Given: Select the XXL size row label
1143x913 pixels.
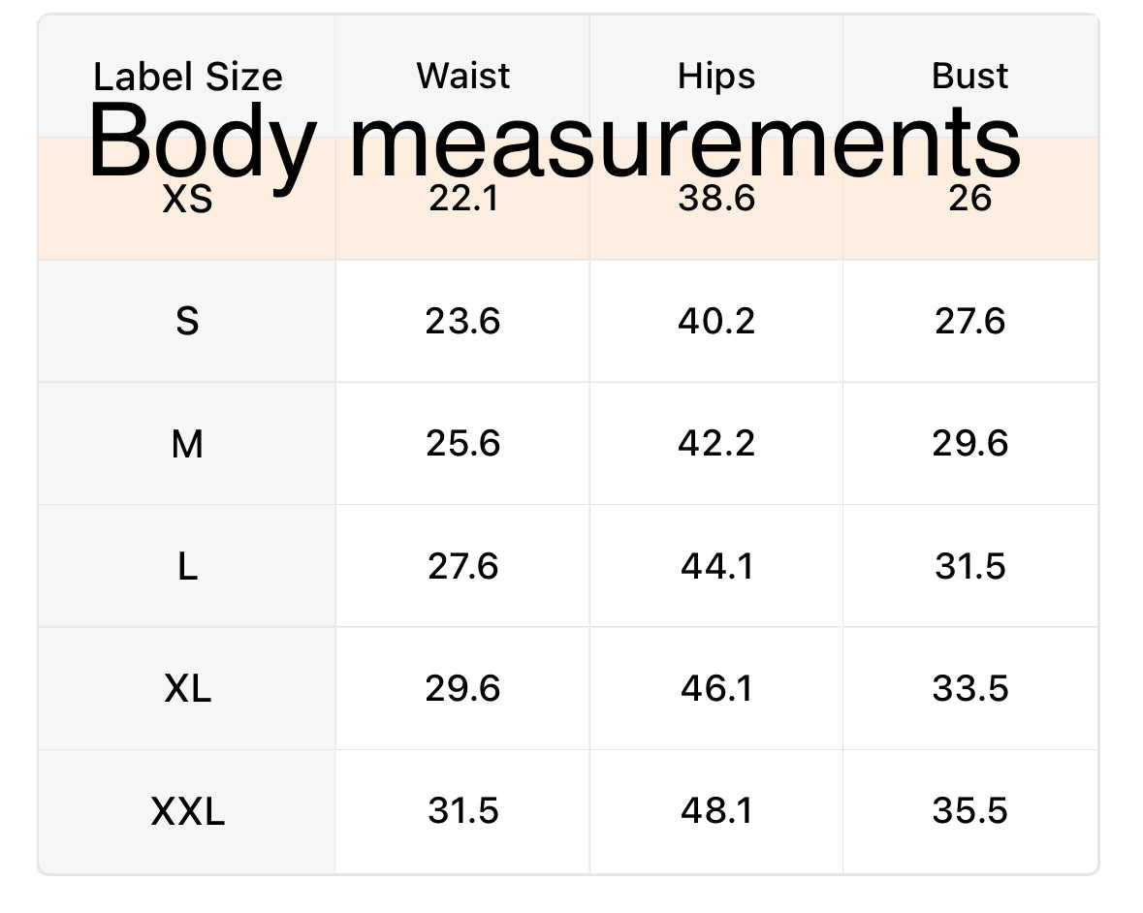Looking at the screenshot, I should coord(187,811).
